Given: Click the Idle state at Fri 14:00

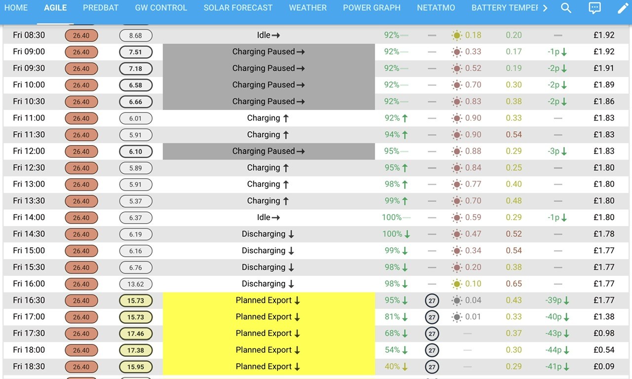Looking at the screenshot, I should [269, 217].
